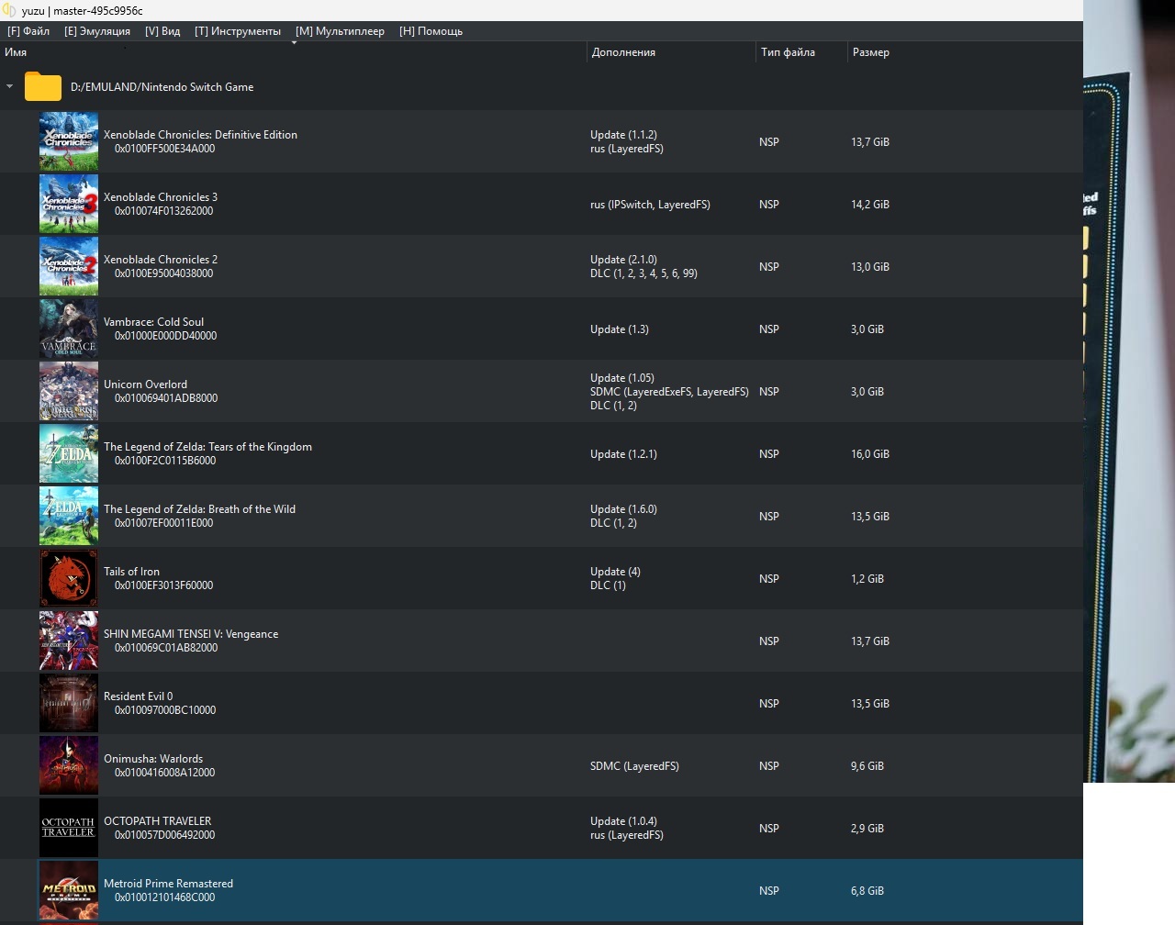Click title ID 0x010069C01AB82000

(x=166, y=648)
